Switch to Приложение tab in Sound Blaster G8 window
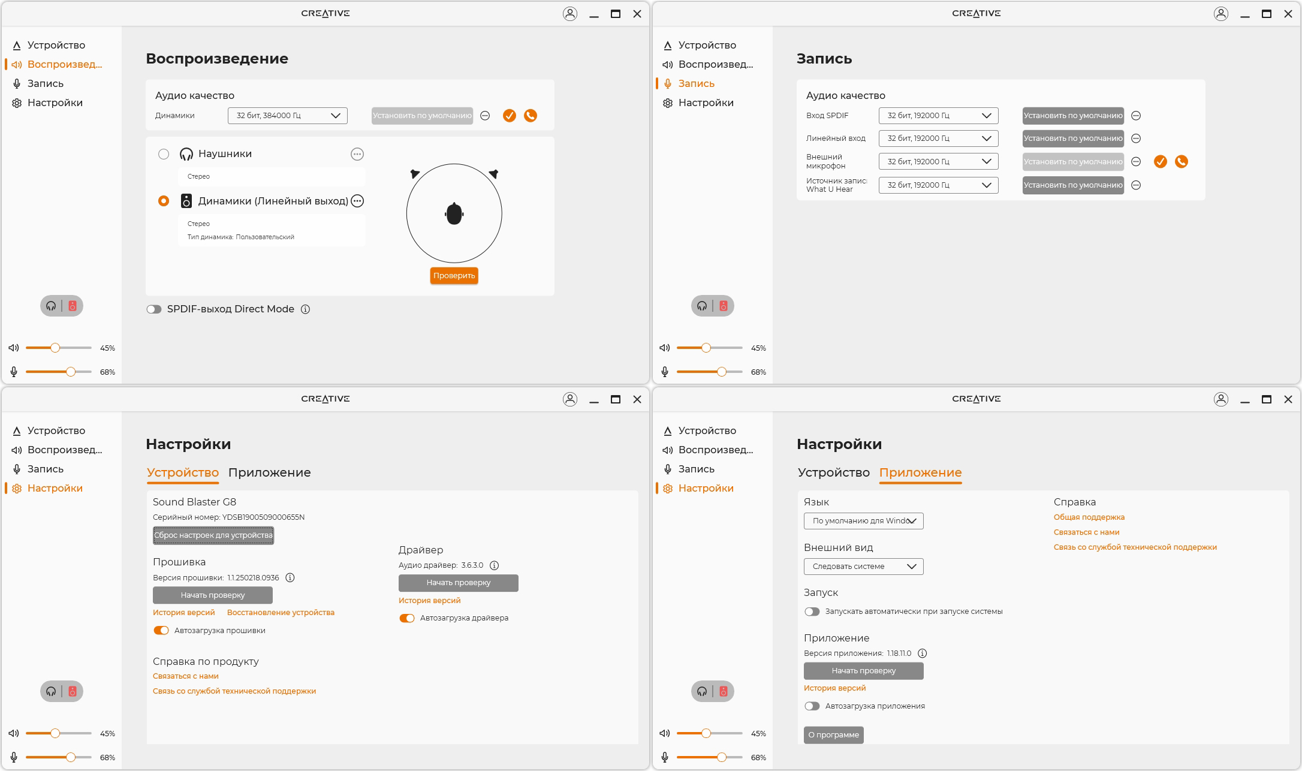This screenshot has height=771, width=1302. pos(269,472)
